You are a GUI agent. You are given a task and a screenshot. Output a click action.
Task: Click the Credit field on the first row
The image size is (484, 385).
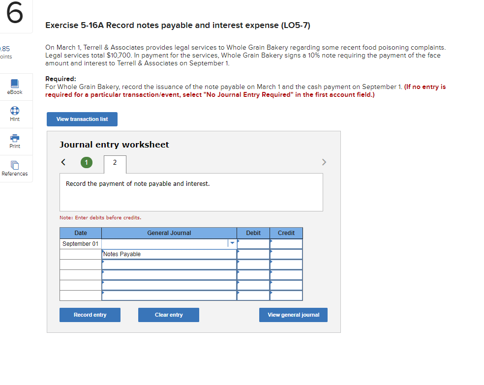click(x=286, y=243)
